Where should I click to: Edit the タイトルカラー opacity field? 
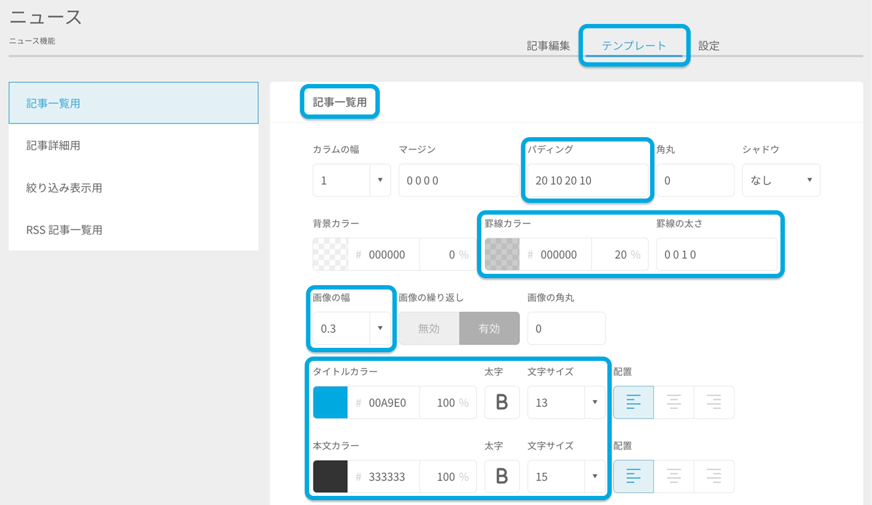click(x=448, y=402)
